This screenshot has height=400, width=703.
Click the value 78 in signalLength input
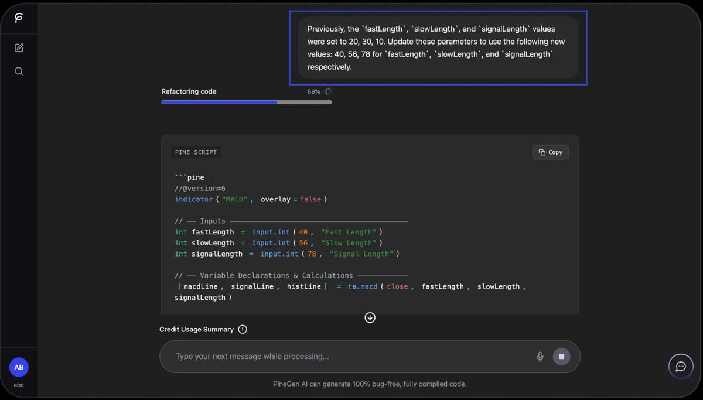coord(312,254)
